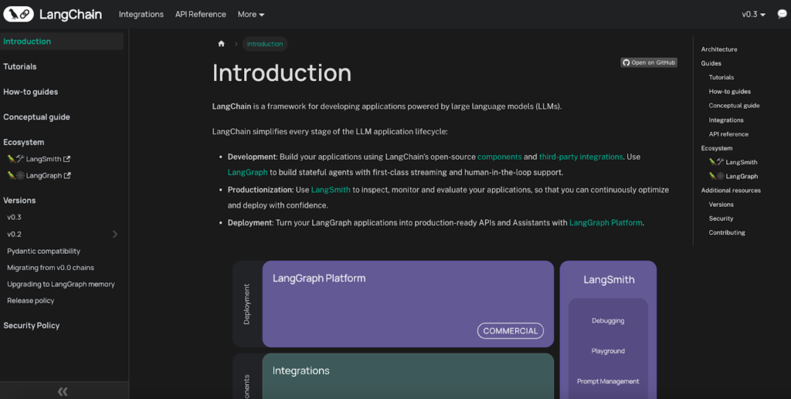Jump to Versions in right table of contents
Screen dimensions: 791x399
click(721, 205)
